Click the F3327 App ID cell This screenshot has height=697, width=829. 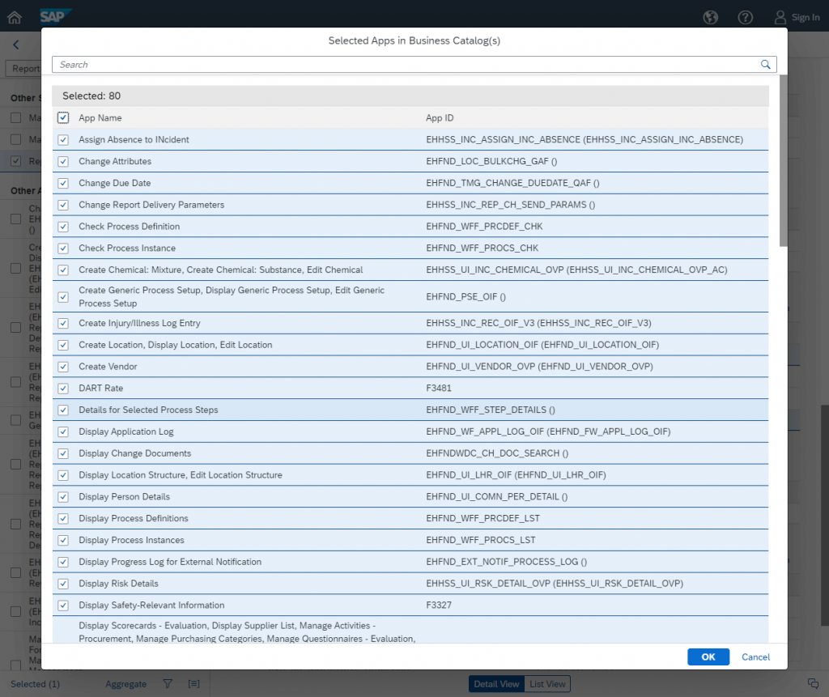click(439, 605)
